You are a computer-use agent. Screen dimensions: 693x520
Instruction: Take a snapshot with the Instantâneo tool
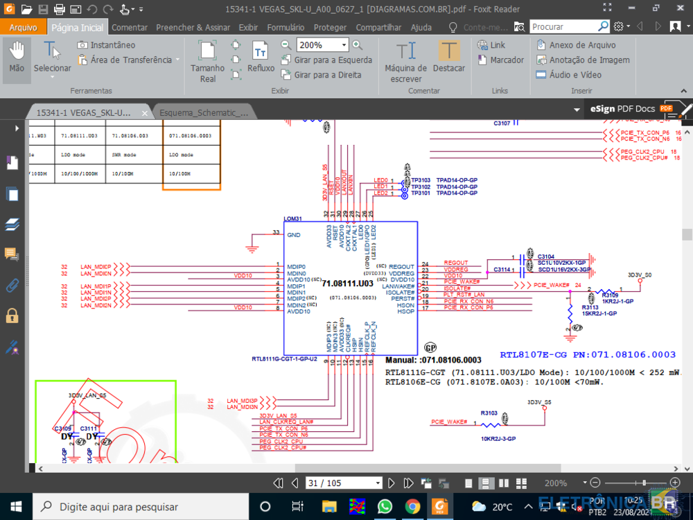click(111, 44)
